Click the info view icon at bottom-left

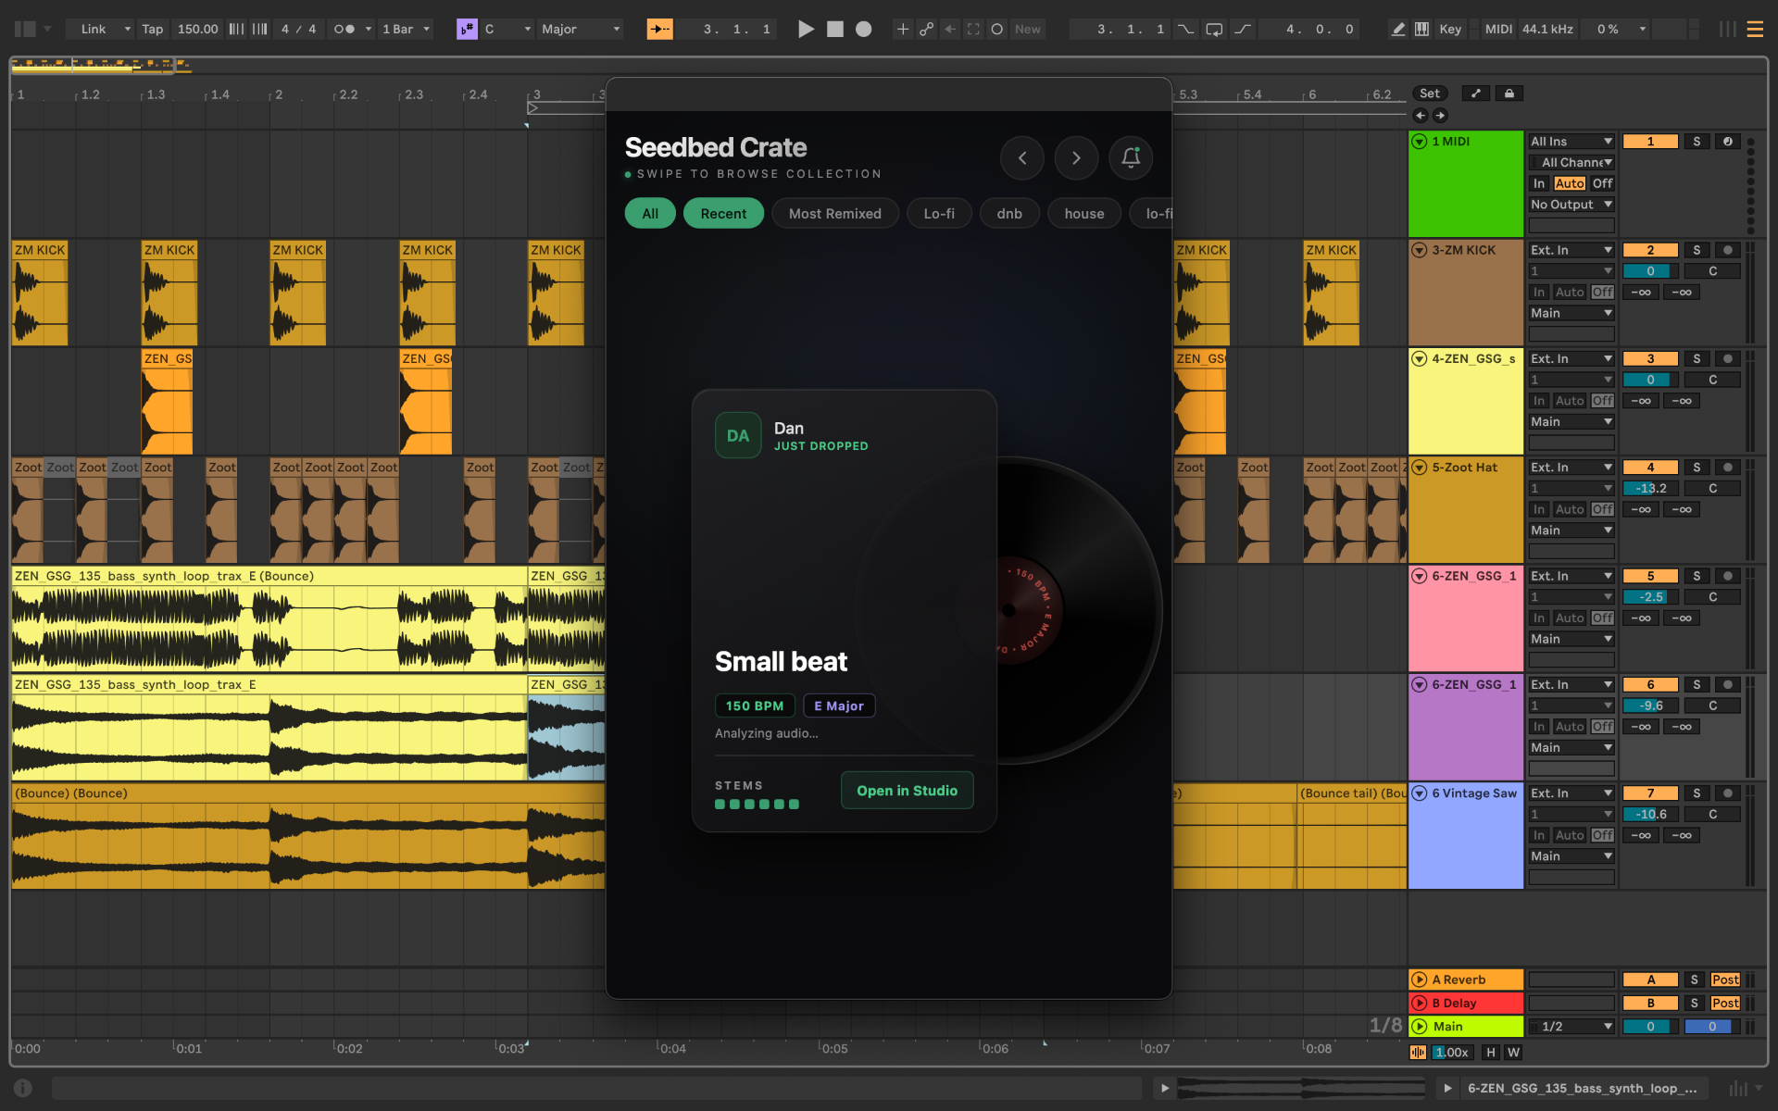[23, 1088]
